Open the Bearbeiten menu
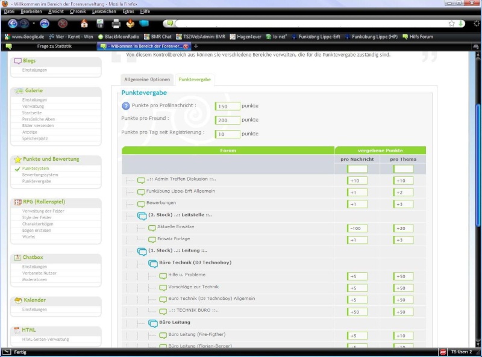This screenshot has width=482, height=357. click(31, 11)
